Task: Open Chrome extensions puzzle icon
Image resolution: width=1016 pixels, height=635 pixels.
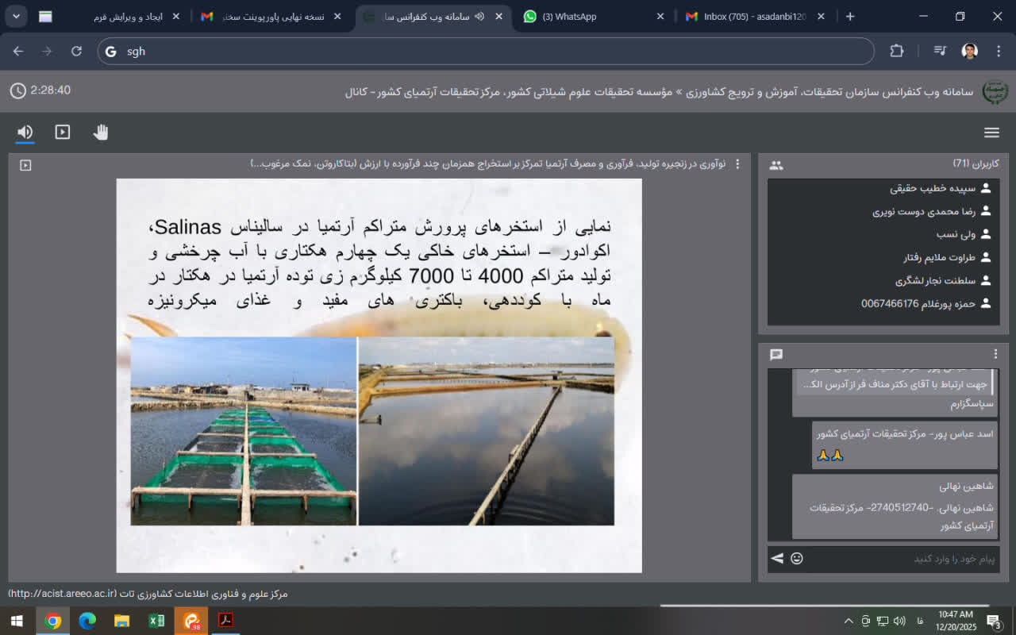Action: click(x=897, y=51)
